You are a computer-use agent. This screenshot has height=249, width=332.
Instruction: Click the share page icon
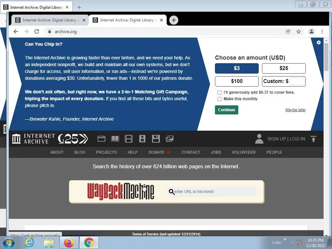[288, 31]
